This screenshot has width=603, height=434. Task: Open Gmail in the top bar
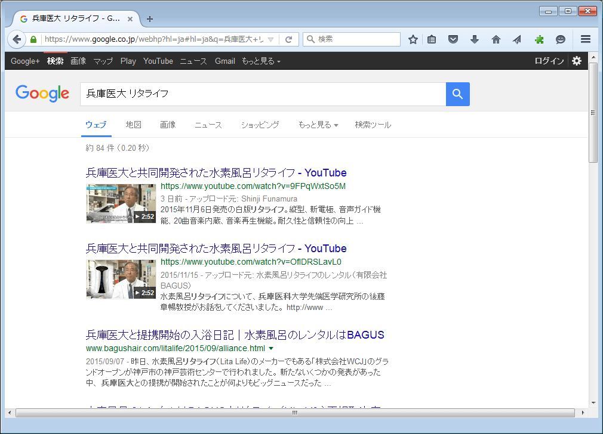click(x=225, y=61)
